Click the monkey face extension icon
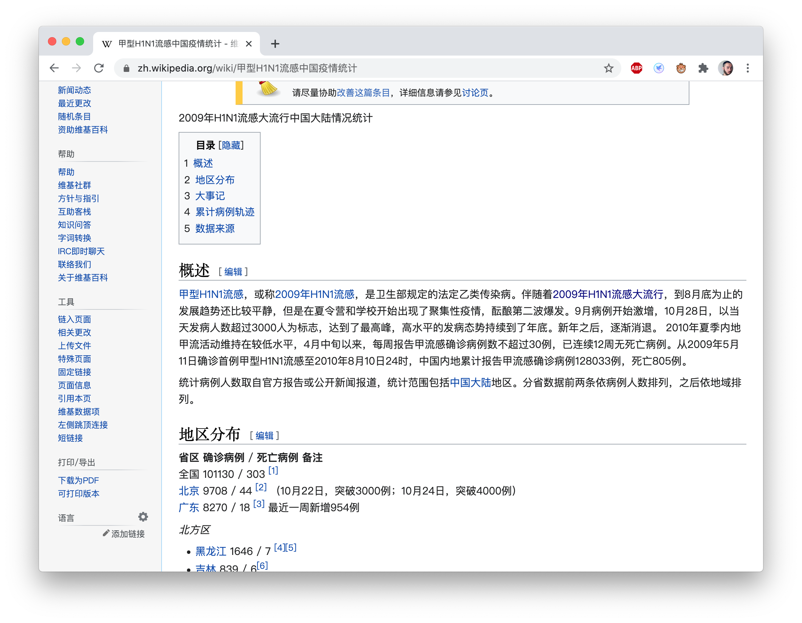This screenshot has width=802, height=623. [681, 68]
